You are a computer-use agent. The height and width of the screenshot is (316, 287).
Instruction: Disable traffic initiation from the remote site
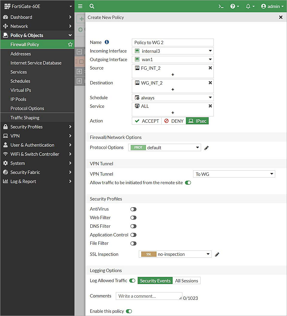(188, 182)
